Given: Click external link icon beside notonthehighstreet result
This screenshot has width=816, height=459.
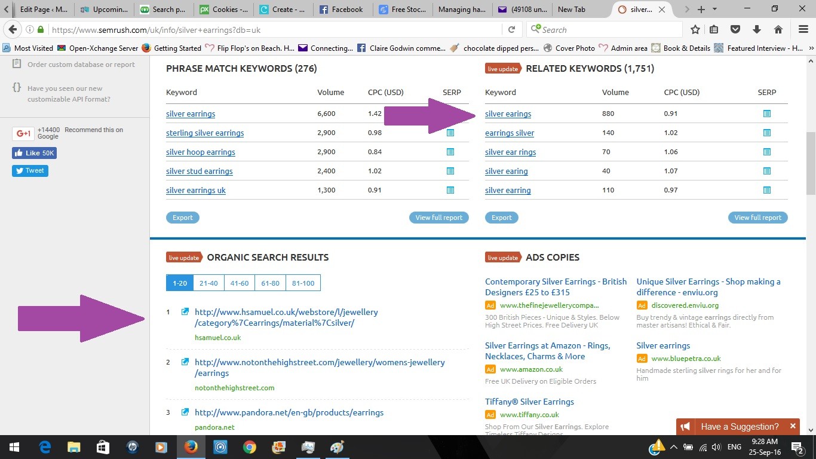Looking at the screenshot, I should click(x=185, y=362).
